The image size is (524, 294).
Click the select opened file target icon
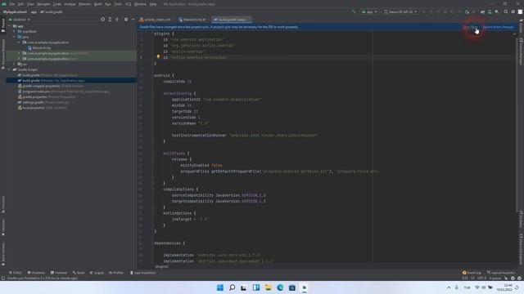[102, 20]
